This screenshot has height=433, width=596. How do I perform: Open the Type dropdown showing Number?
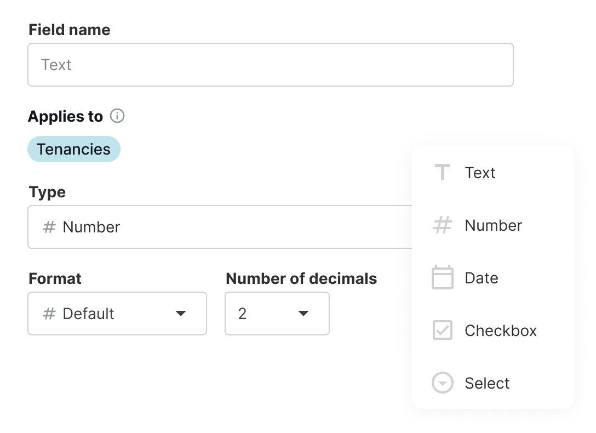tap(219, 227)
